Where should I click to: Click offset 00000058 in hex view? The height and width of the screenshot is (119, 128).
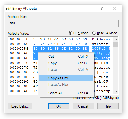[19, 49]
